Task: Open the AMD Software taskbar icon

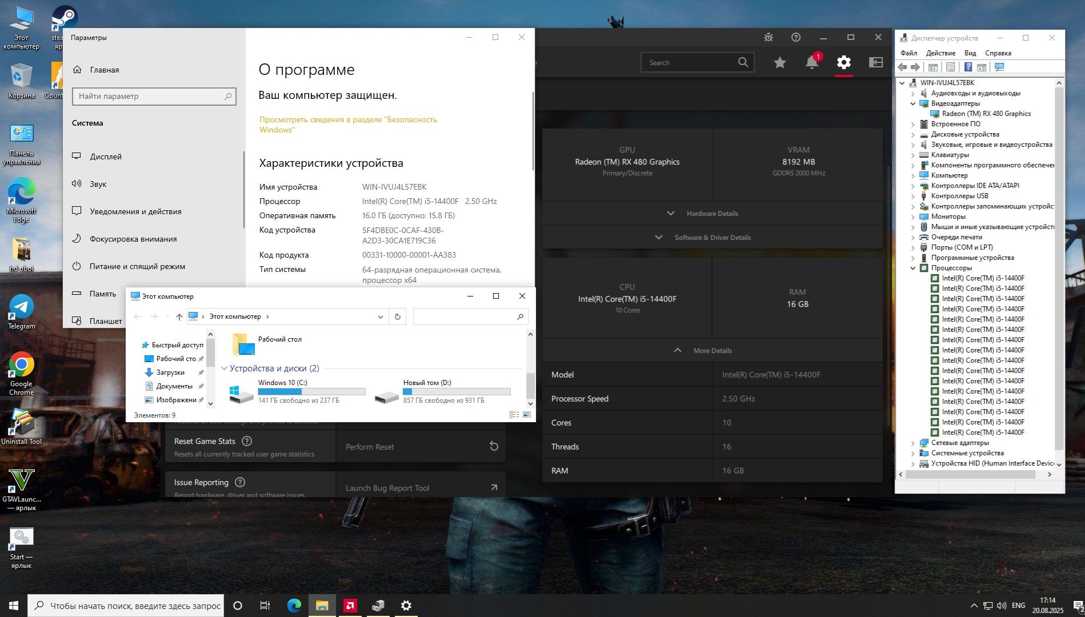Action: (x=350, y=606)
